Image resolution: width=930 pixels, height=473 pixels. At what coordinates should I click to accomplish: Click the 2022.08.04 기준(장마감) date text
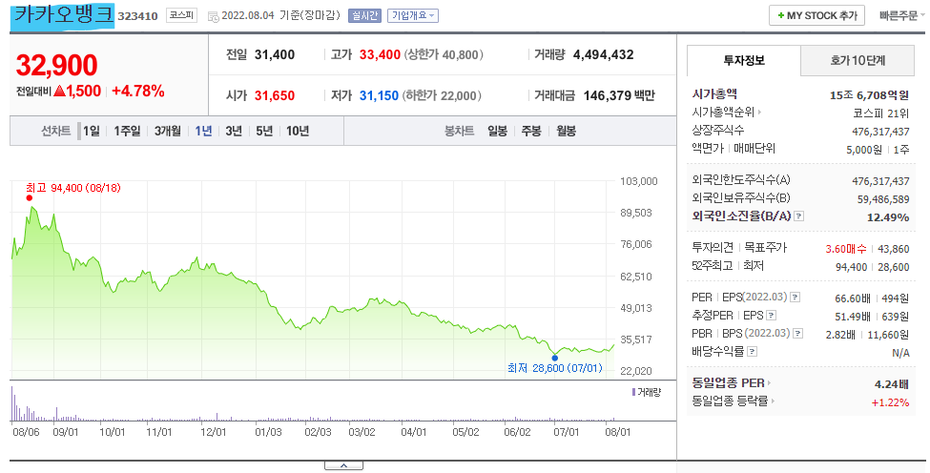282,16
